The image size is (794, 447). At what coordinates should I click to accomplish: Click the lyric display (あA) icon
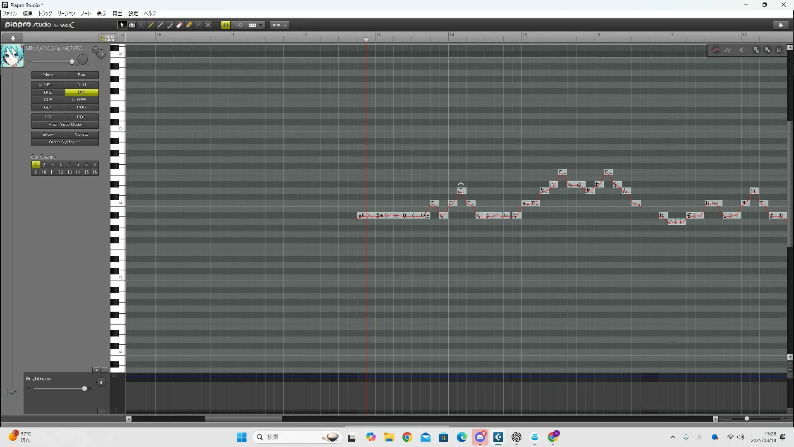click(x=768, y=50)
